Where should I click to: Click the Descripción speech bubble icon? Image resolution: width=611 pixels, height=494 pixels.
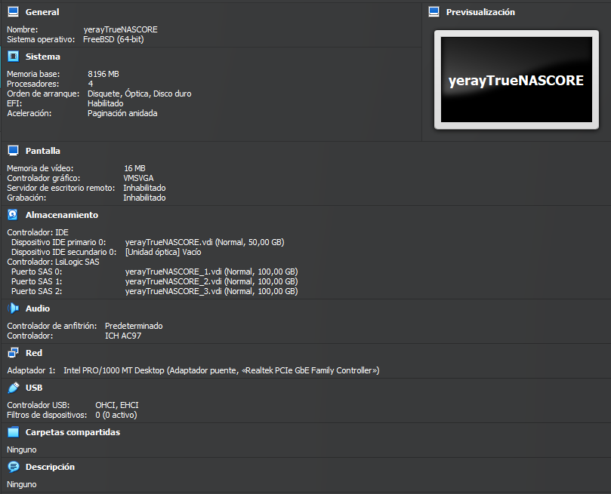(14, 467)
